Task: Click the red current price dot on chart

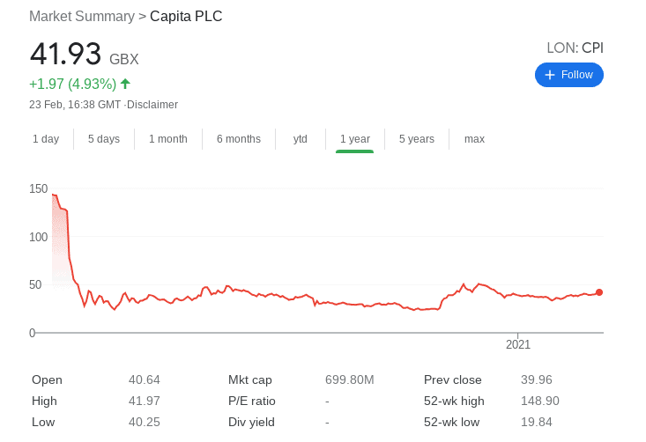Action: [x=599, y=292]
